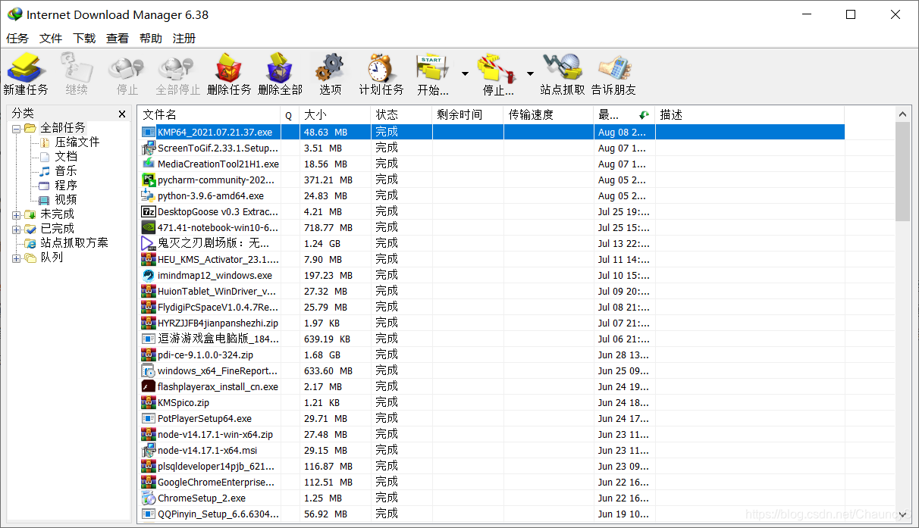
Task: Select PotPlayerSetup64.exe row
Action: [x=492, y=418]
